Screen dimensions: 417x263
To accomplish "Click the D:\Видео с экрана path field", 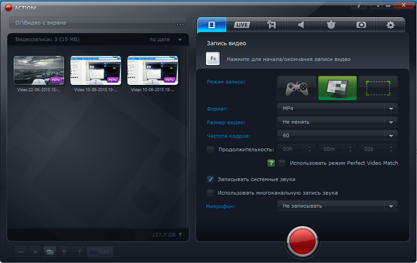I will (x=91, y=23).
